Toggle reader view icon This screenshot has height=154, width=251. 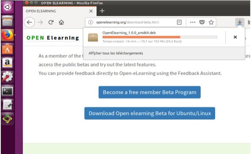(179, 22)
